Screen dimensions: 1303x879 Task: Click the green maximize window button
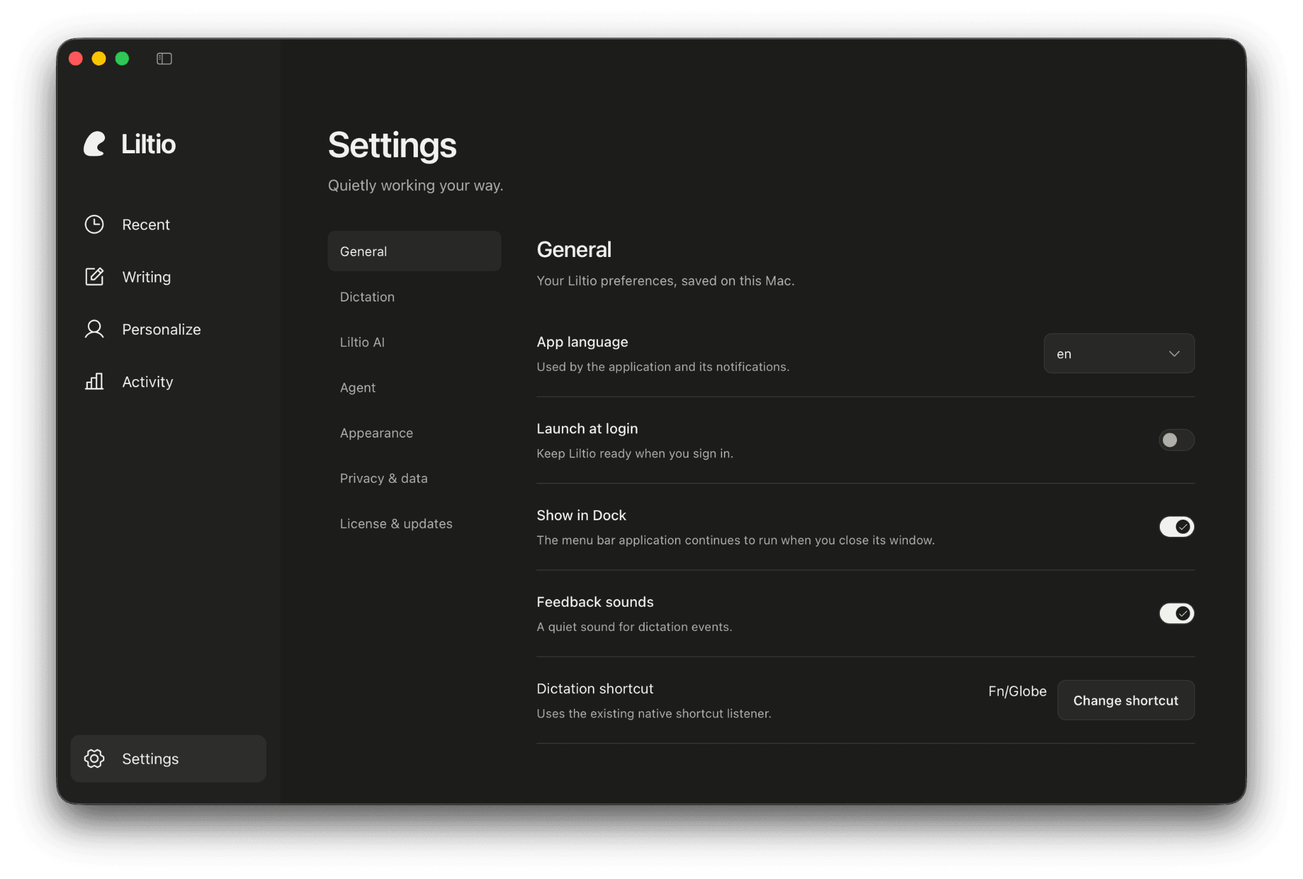[x=122, y=59]
